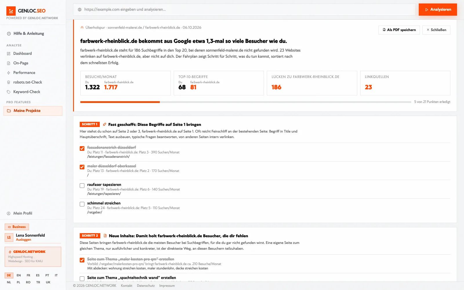Click the /leistungen/fassadenanstrich/ path text
Image resolution: width=464 pixels, height=290 pixels.
click(108, 157)
